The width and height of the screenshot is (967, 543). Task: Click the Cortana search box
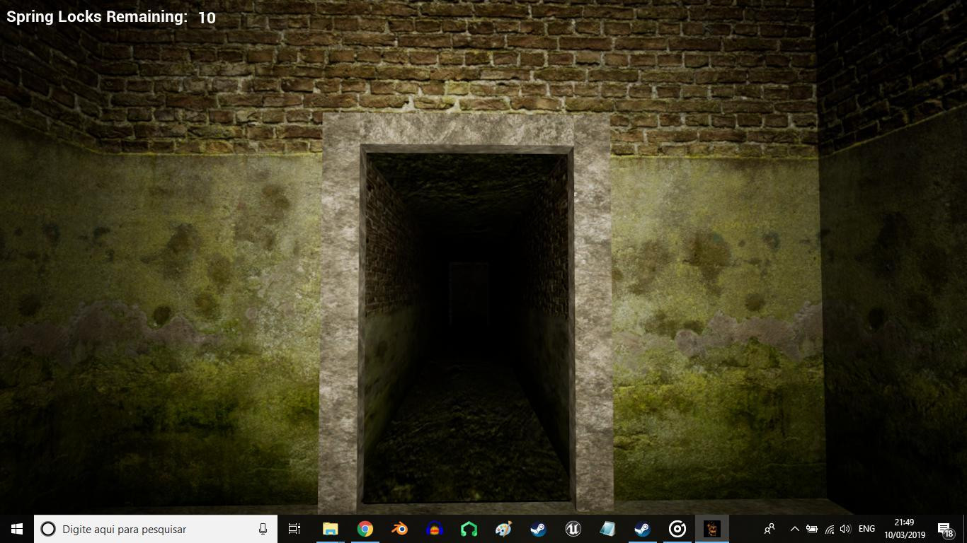tap(156, 529)
